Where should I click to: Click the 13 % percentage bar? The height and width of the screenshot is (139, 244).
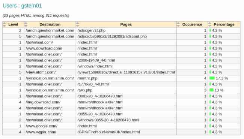tap(211, 90)
